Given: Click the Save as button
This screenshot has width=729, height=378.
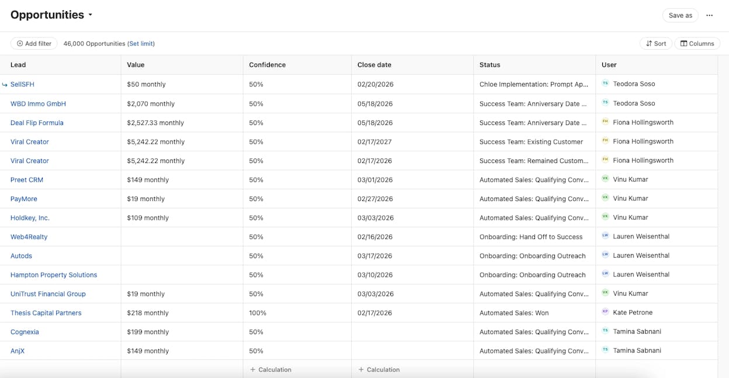Looking at the screenshot, I should 681,15.
